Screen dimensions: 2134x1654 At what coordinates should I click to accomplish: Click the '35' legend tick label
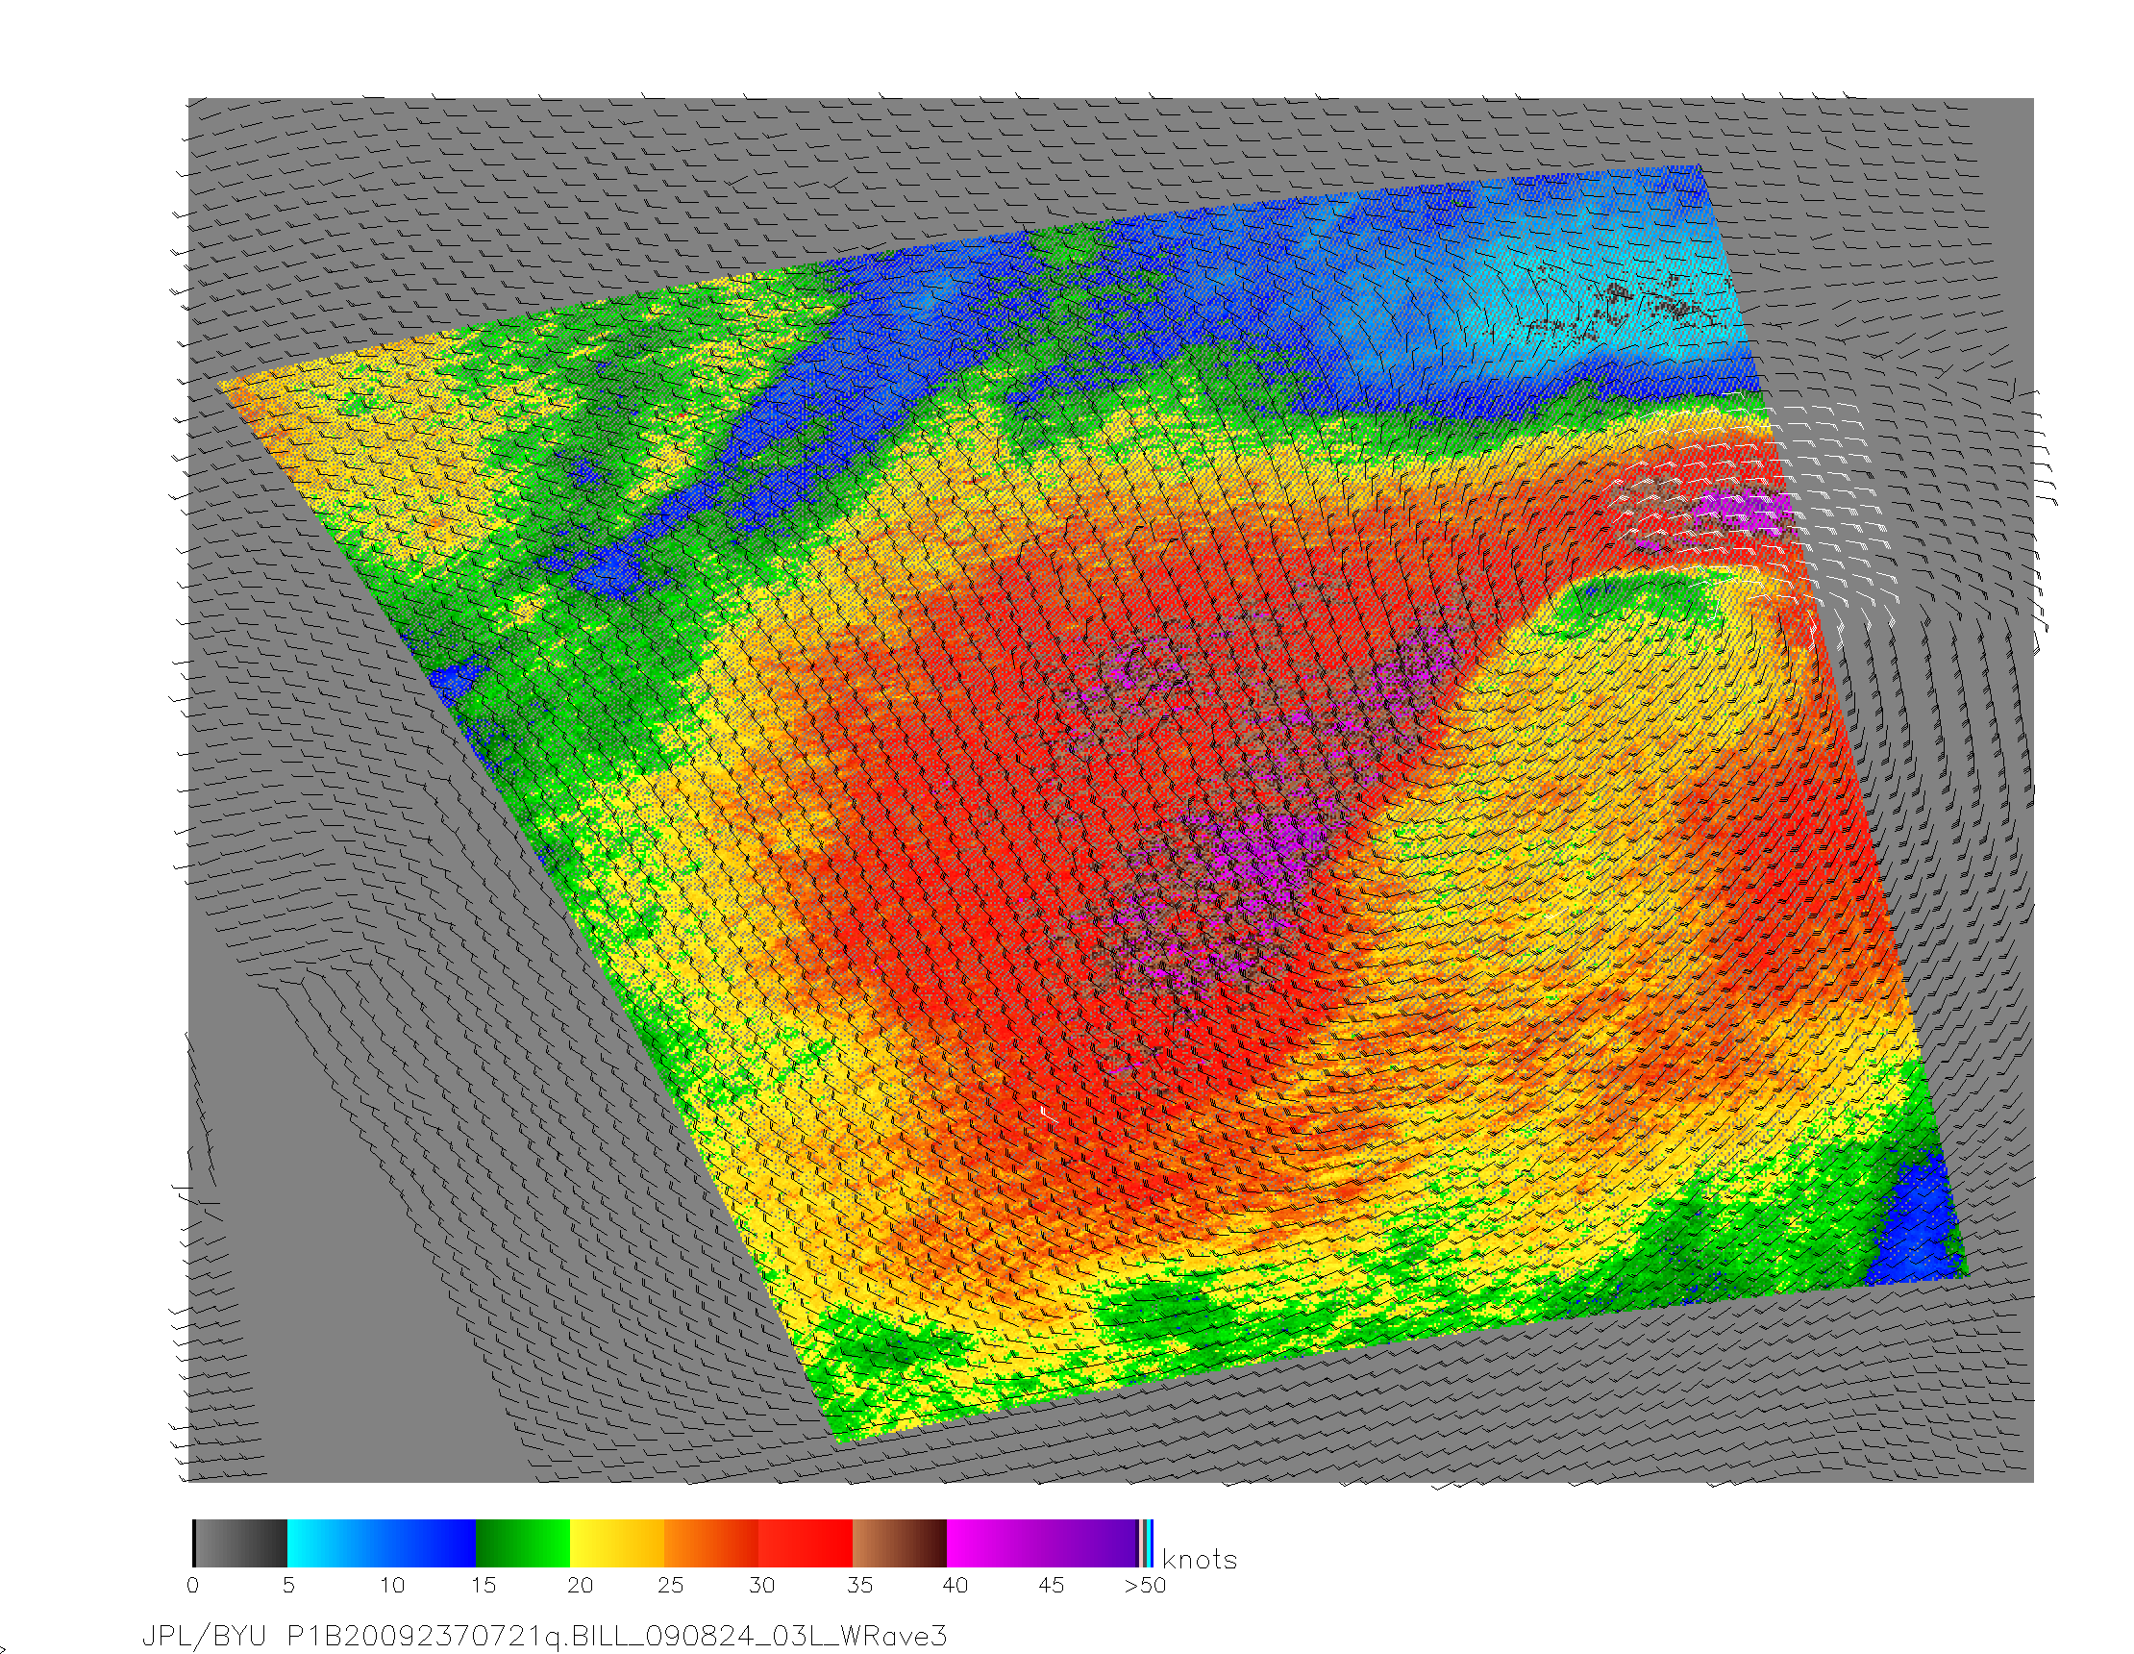pyautogui.click(x=858, y=1586)
